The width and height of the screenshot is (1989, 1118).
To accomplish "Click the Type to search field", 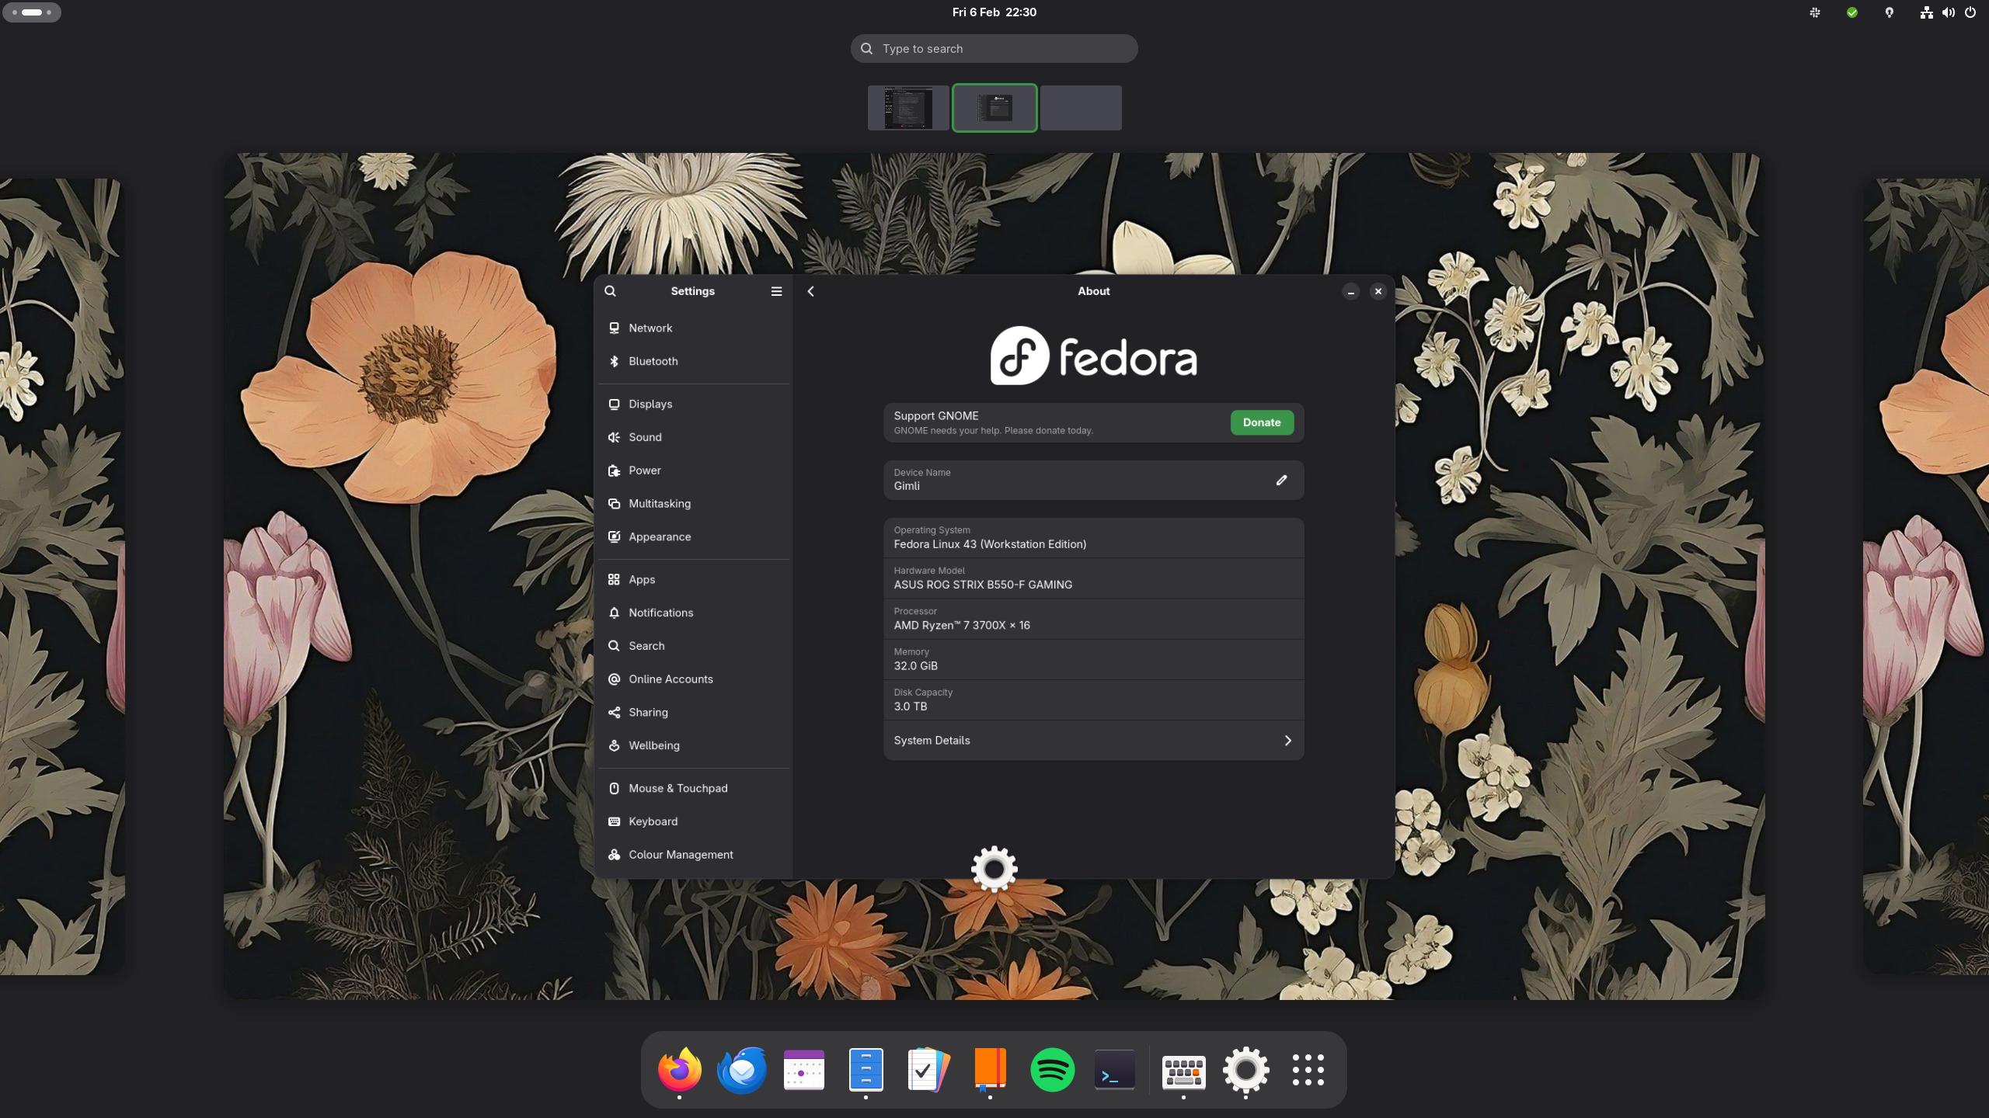I will (x=994, y=48).
